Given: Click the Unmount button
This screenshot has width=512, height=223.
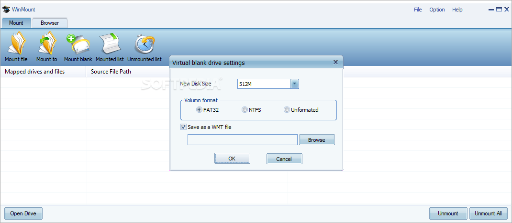Looking at the screenshot, I should pos(448,213).
